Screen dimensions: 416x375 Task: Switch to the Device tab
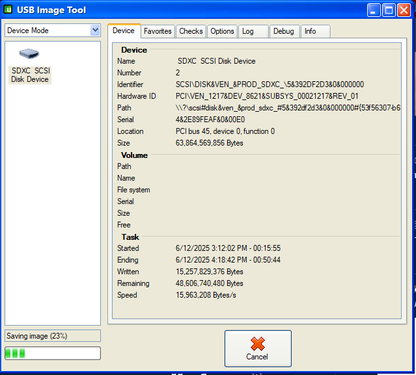click(124, 31)
